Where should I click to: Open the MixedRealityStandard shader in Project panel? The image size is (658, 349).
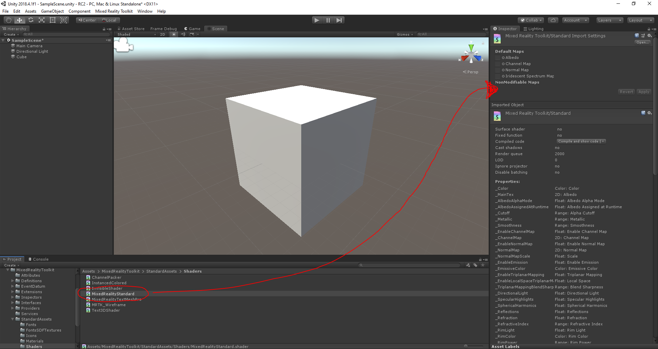click(113, 294)
